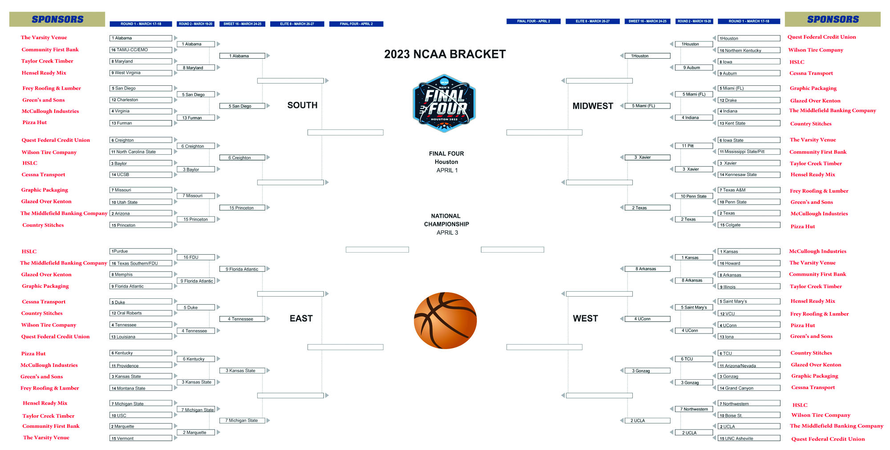Click the EAST region label
The width and height of the screenshot is (890, 450).
[301, 318]
